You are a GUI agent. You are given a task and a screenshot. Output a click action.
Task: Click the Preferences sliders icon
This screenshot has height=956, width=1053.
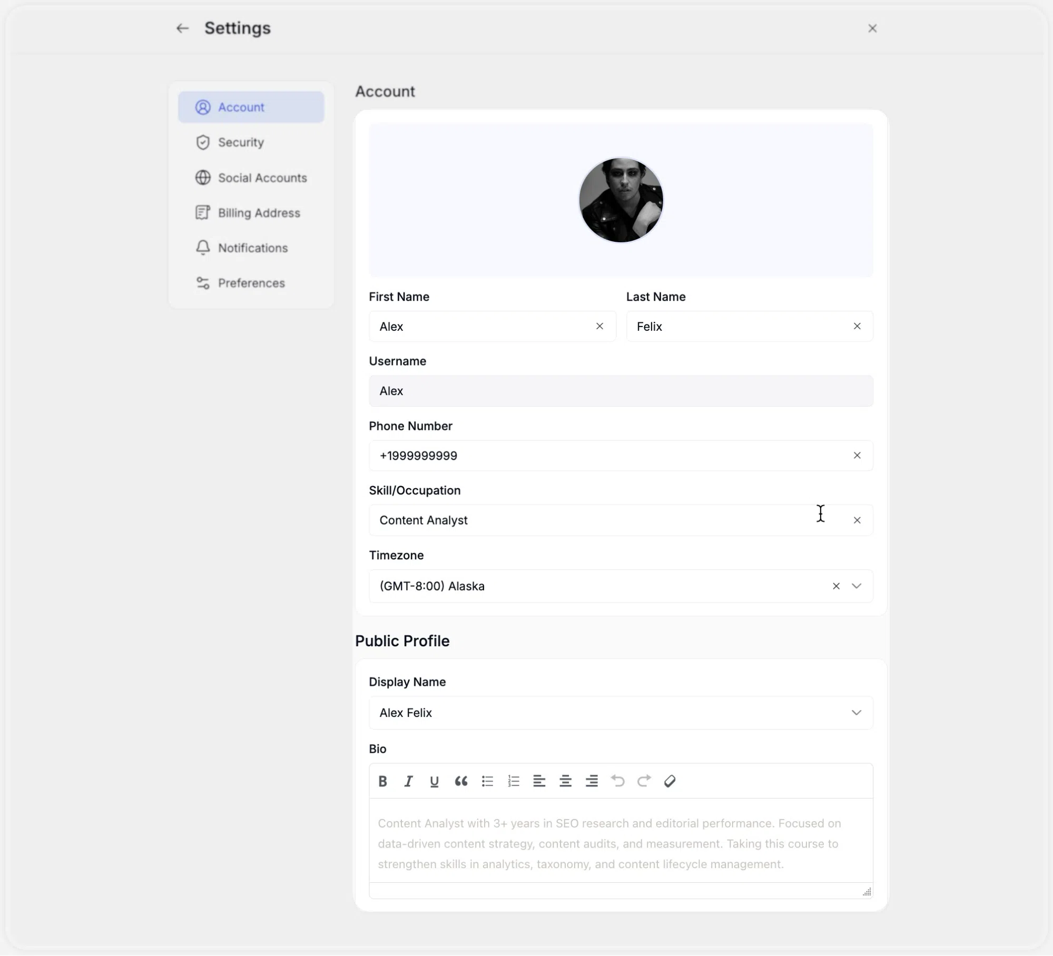tap(203, 283)
